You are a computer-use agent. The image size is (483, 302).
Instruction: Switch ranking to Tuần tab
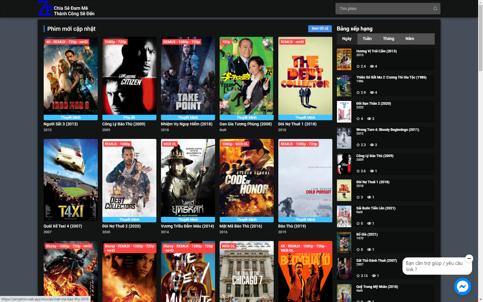click(x=367, y=39)
